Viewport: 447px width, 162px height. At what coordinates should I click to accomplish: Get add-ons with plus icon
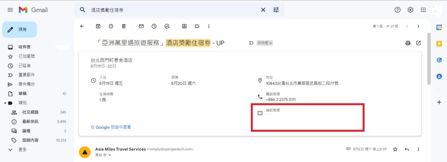pyautogui.click(x=439, y=102)
